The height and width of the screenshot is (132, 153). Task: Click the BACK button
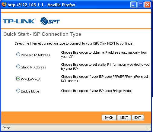(109, 118)
